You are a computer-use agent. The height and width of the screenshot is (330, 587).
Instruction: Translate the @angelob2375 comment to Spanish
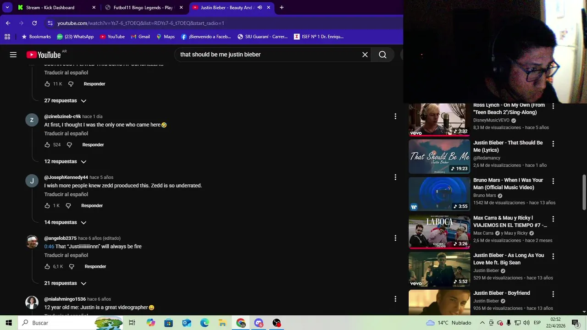click(x=66, y=255)
